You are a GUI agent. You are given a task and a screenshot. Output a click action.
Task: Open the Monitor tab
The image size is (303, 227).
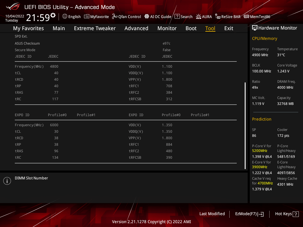pos(167,28)
